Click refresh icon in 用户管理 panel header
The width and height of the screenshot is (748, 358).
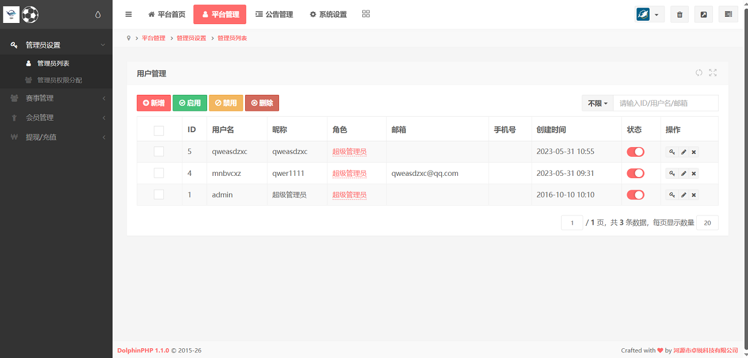tap(699, 72)
